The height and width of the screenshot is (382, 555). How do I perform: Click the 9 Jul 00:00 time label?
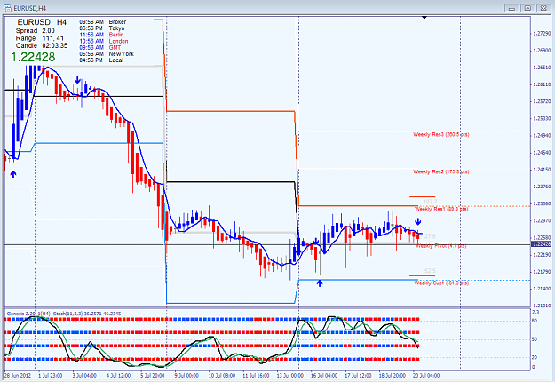pos(186,376)
